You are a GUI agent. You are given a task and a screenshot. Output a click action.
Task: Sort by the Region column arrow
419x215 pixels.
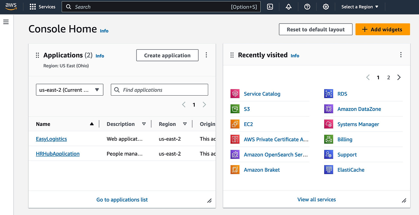185,124
